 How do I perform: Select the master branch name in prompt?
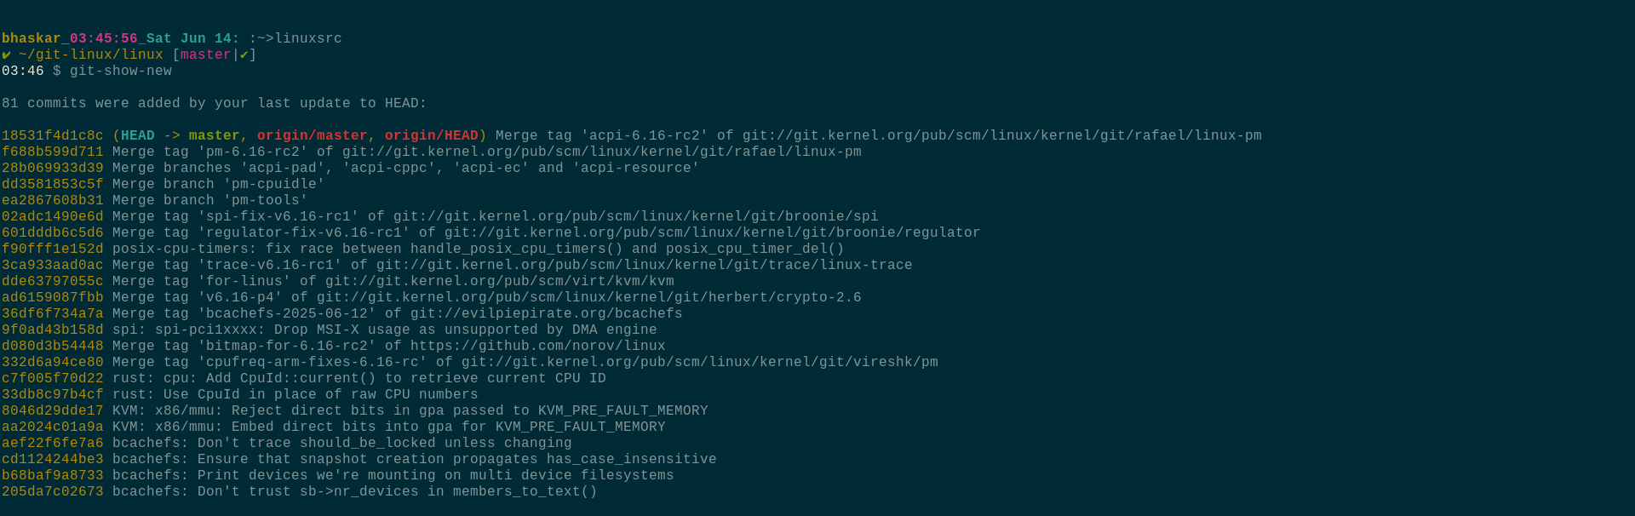(206, 54)
